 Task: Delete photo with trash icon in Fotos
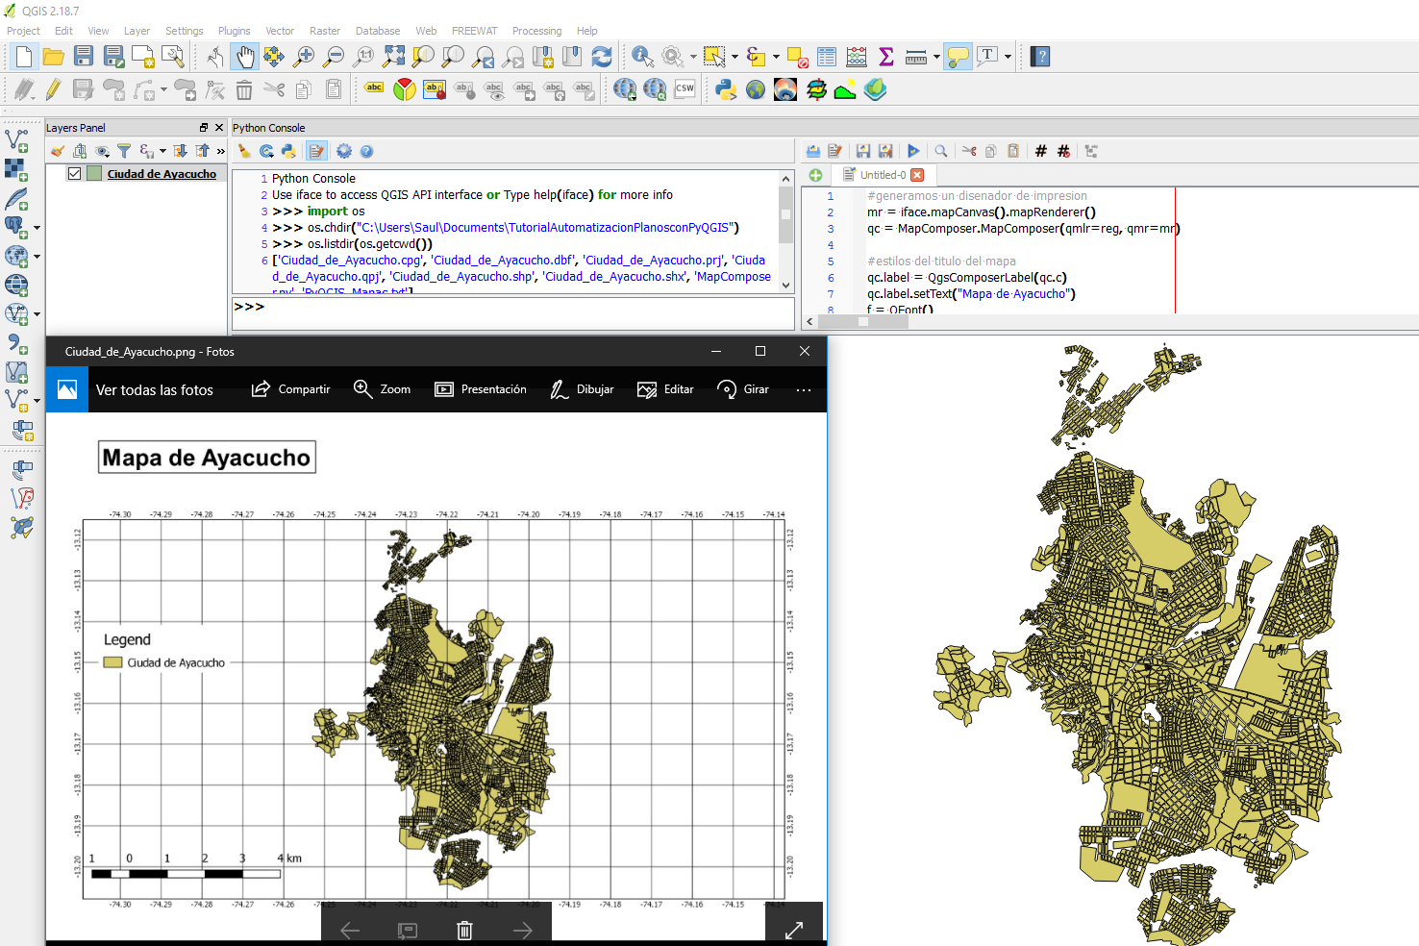[x=464, y=930]
